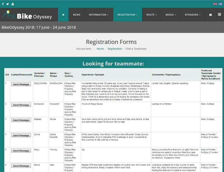Image resolution: width=224 pixels, height=172 pixels.
Task: Follow the Registration breadcrumb link
Action: 115,49
